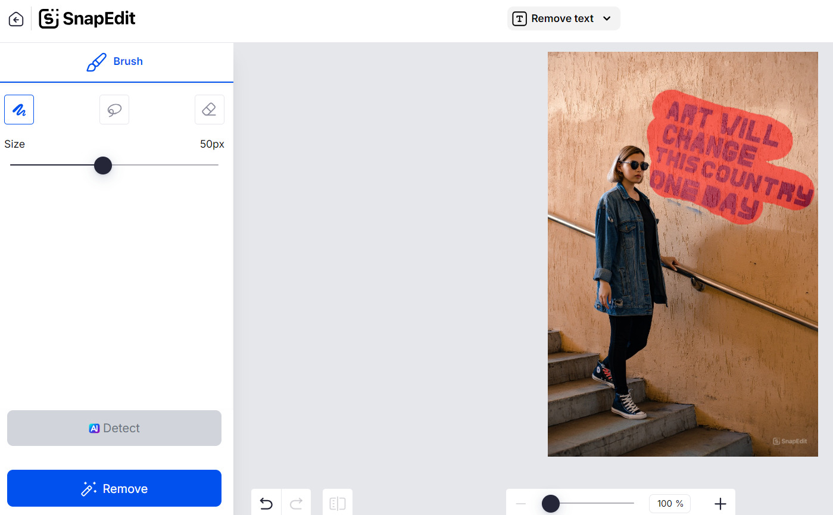The height and width of the screenshot is (515, 833).
Task: Redo the previous action
Action: pyautogui.click(x=296, y=504)
